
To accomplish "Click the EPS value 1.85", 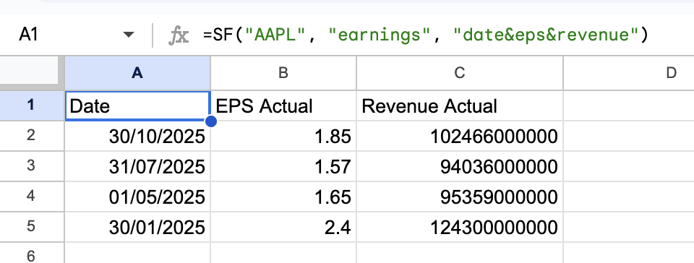I will [x=283, y=136].
